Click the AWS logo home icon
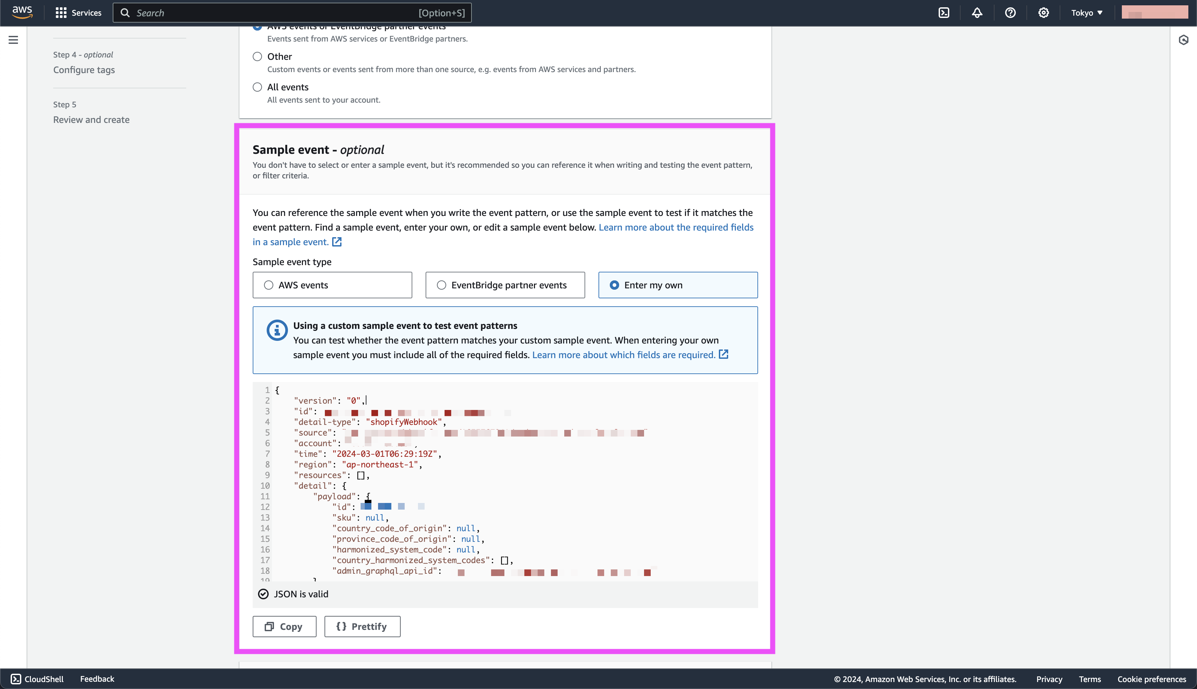Viewport: 1197px width, 689px height. (x=22, y=13)
